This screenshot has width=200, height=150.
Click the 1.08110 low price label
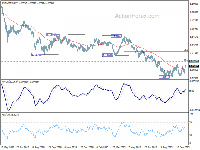164,77
